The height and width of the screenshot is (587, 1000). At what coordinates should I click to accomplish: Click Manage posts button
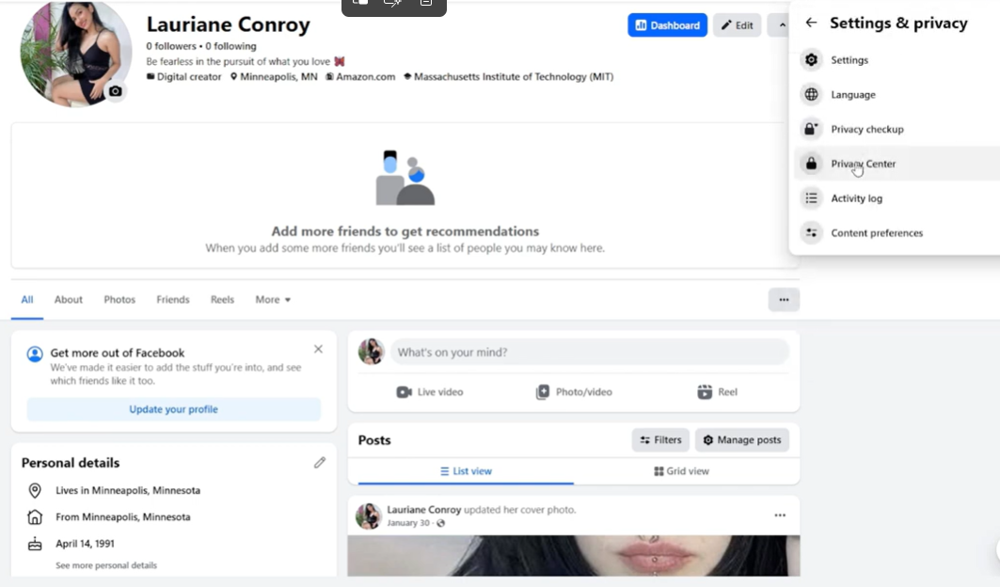click(741, 439)
